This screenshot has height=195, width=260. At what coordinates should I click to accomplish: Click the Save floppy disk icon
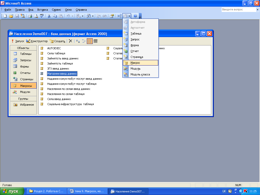pyautogui.click(x=17, y=16)
